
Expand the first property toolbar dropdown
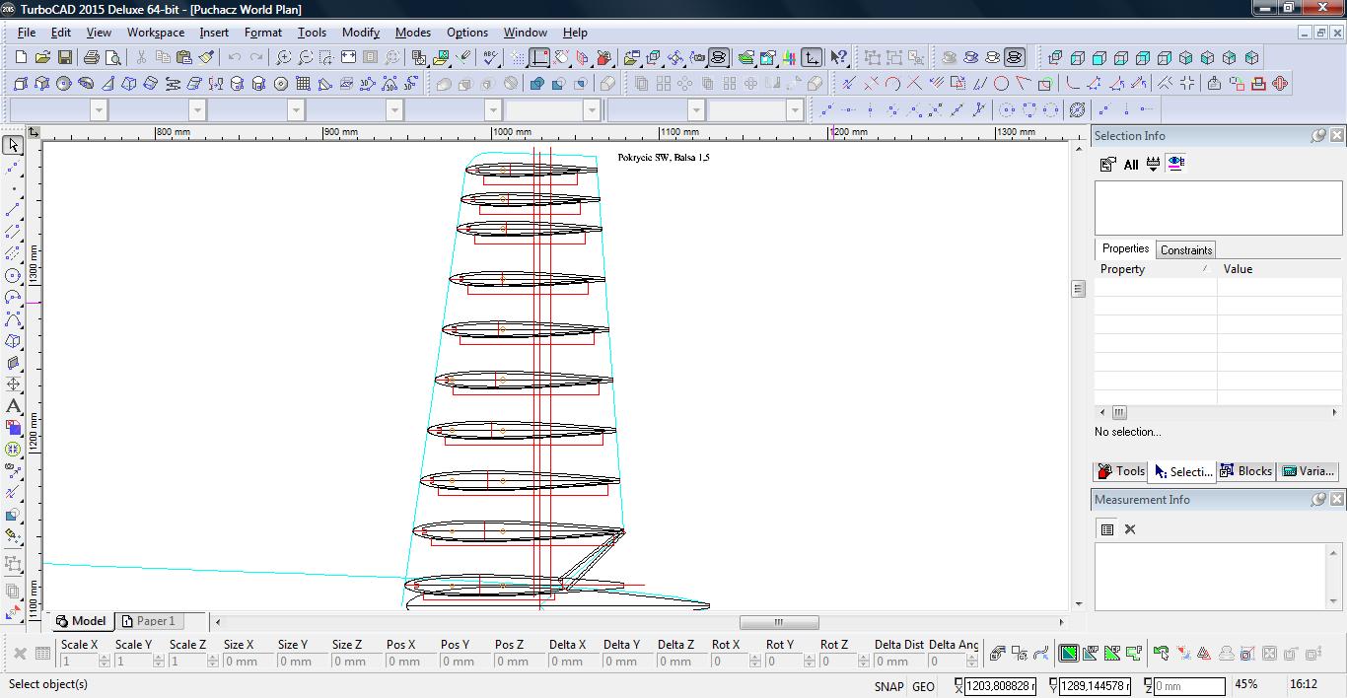pyautogui.click(x=98, y=110)
